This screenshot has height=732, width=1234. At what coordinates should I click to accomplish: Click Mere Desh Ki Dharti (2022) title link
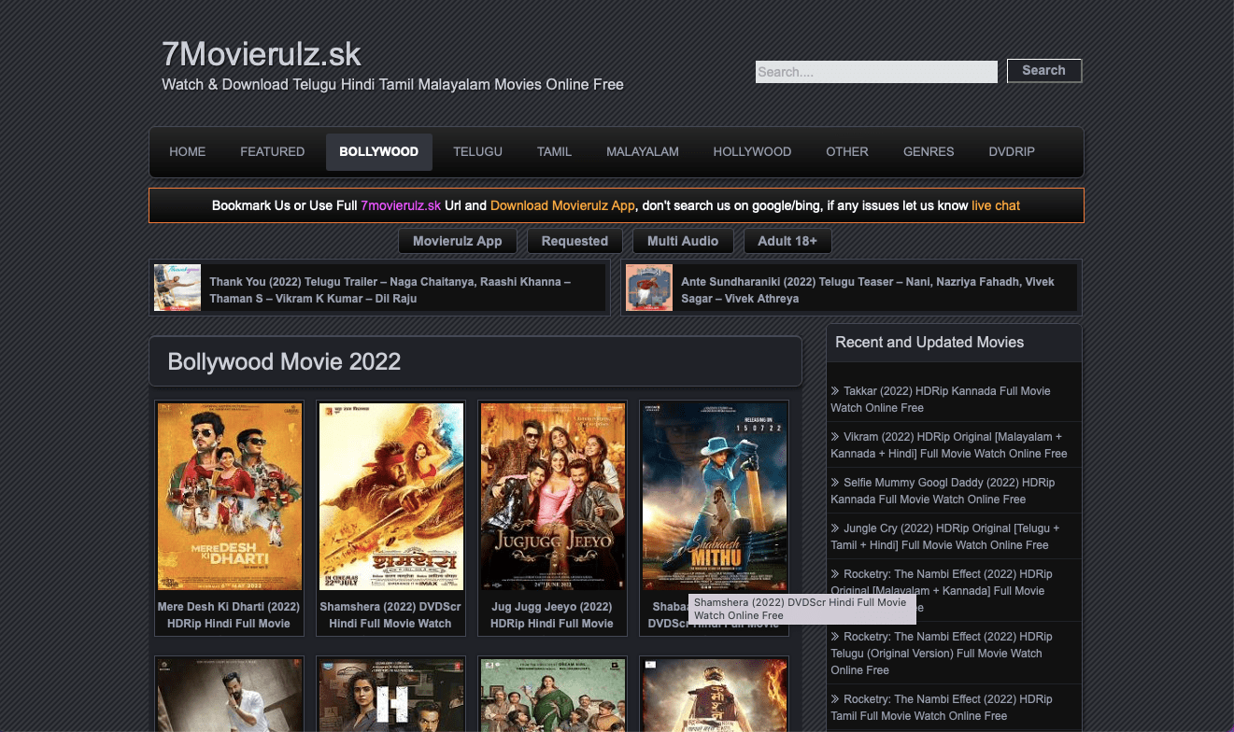[229, 614]
